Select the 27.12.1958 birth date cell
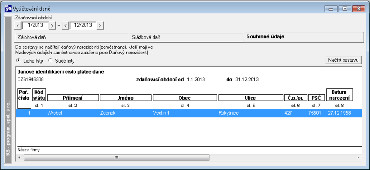This screenshot has height=170, width=370. tap(339, 113)
